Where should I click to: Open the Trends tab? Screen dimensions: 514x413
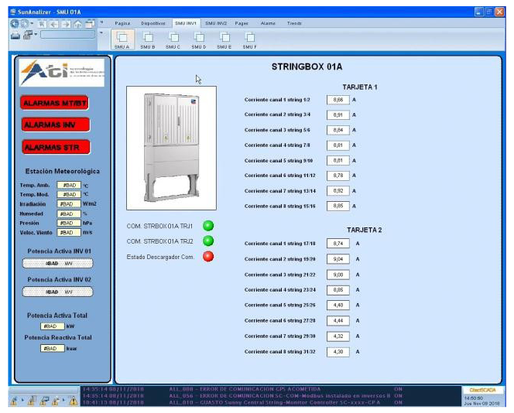(x=294, y=24)
